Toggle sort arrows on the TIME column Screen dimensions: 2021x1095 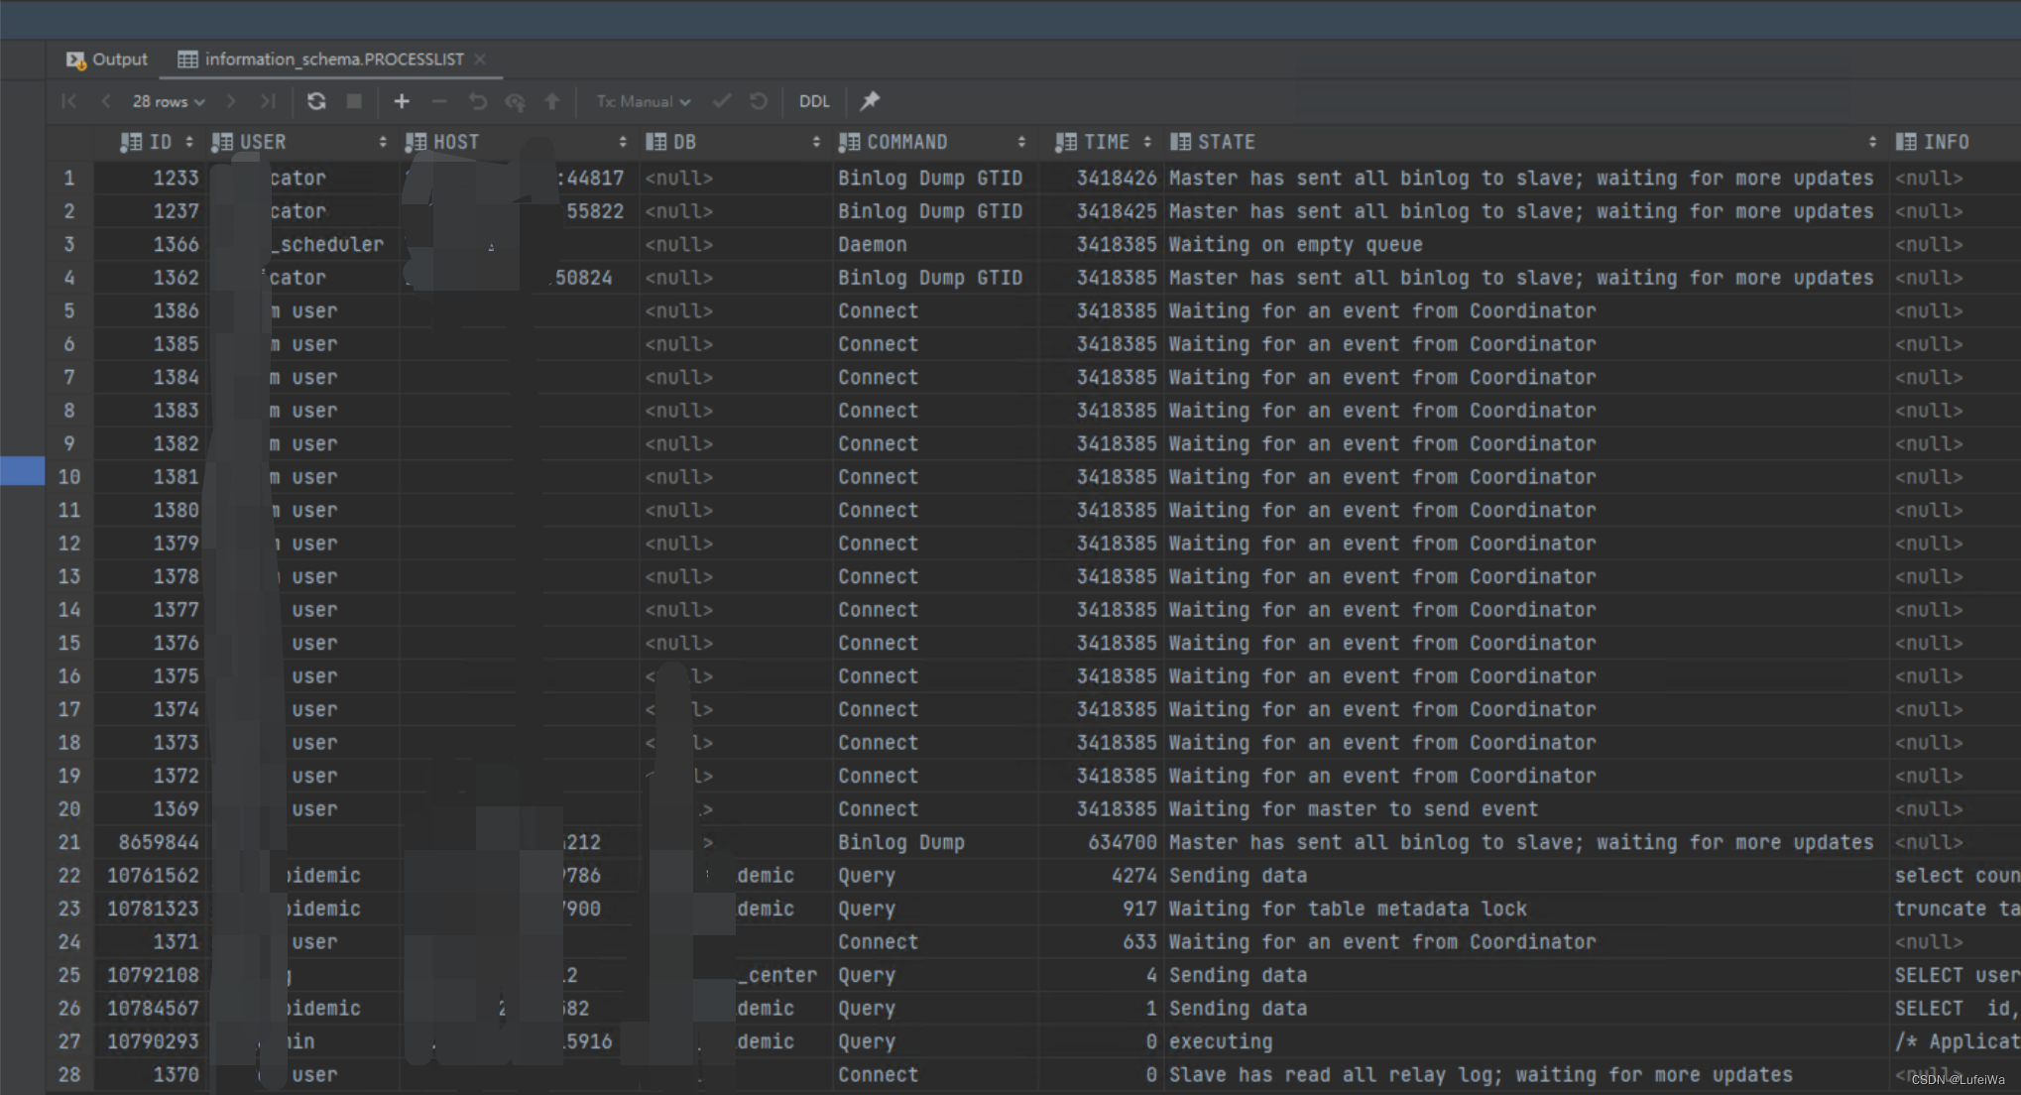[x=1147, y=142]
